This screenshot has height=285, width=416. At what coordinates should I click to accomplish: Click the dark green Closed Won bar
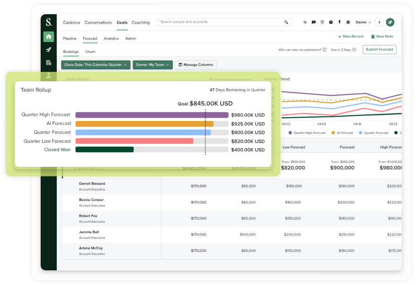coord(104,150)
